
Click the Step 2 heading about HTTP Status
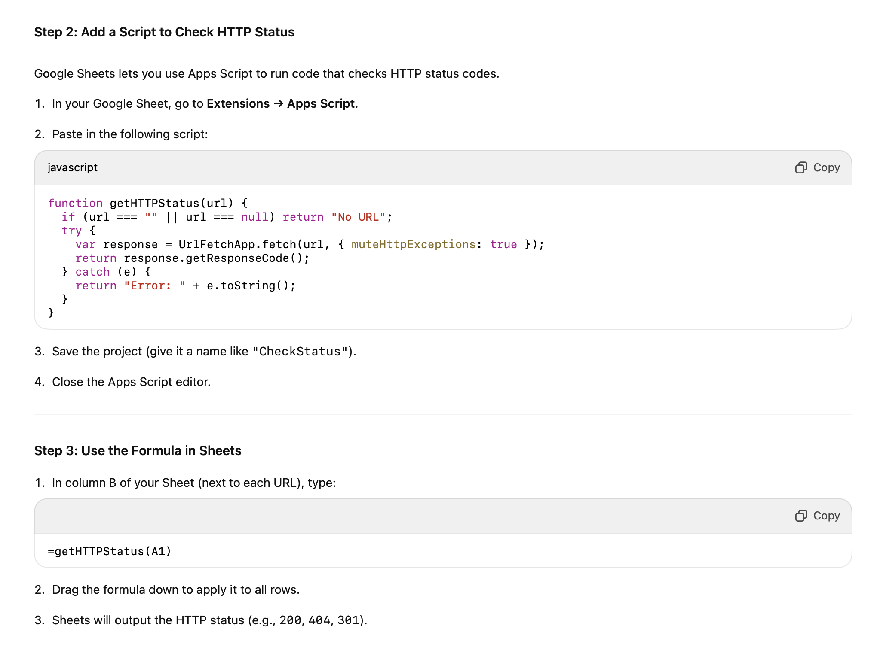click(x=165, y=32)
